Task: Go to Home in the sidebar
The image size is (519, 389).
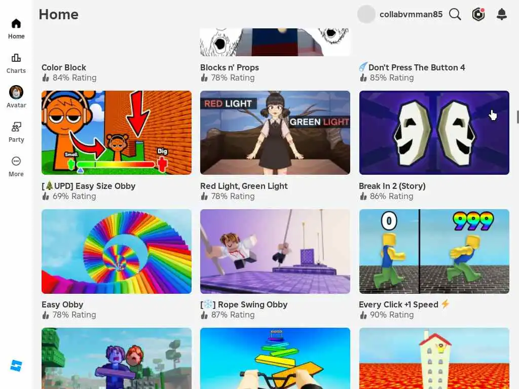Action: click(16, 29)
